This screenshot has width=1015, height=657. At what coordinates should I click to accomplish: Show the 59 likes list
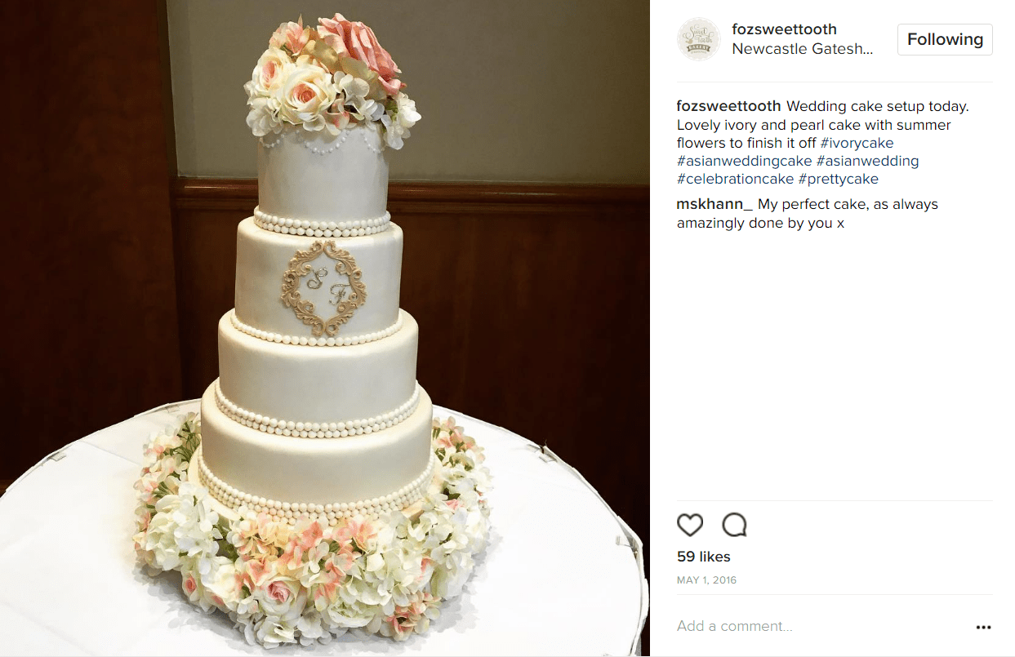704,557
